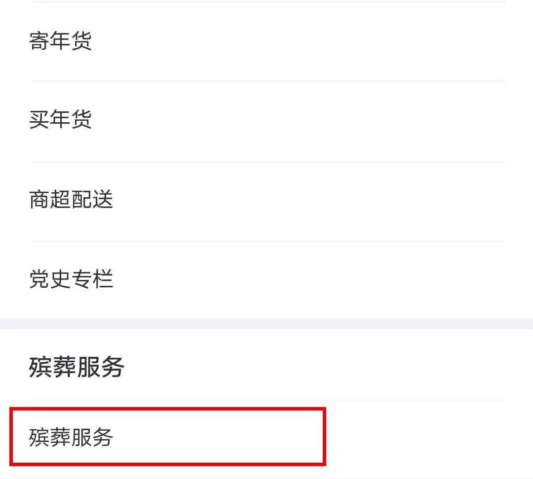Image resolution: width=533 pixels, height=479 pixels.
Task: Choose the non-bold 殡葬服务 list row
Action: pyautogui.click(x=71, y=437)
